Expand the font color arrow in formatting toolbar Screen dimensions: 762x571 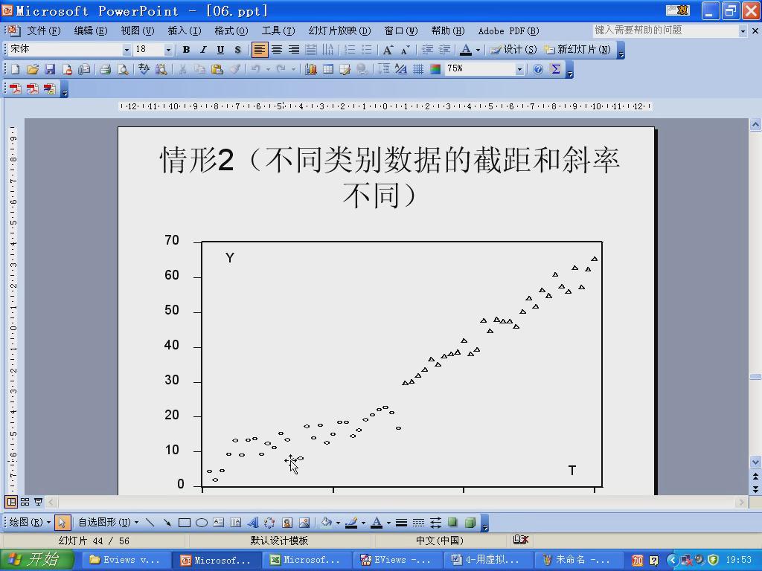click(478, 50)
